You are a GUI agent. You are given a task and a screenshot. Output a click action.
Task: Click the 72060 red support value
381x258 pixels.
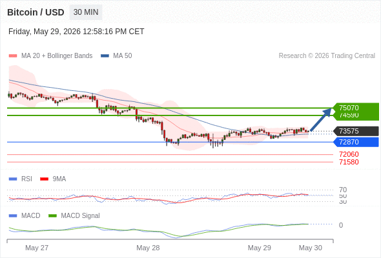[x=349, y=154]
